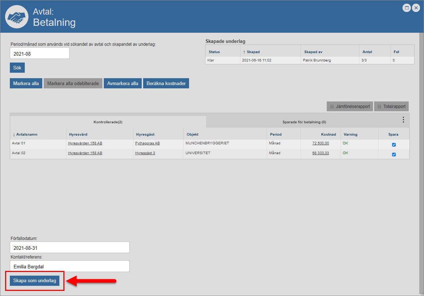Open the Totalrapport report
The width and height of the screenshot is (424, 296).
392,107
